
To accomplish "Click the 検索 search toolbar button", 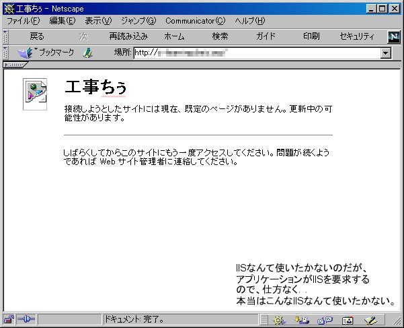I will pos(220,36).
